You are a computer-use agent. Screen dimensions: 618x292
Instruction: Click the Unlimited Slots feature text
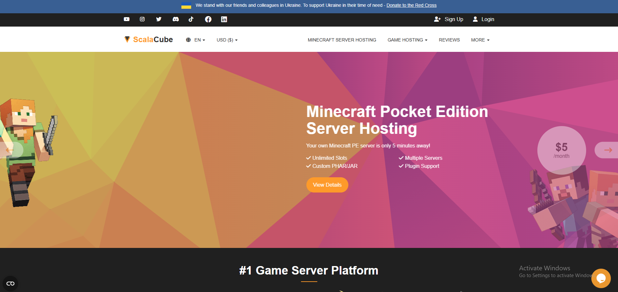(330, 158)
